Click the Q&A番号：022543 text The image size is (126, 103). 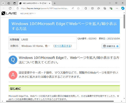[87, 39]
